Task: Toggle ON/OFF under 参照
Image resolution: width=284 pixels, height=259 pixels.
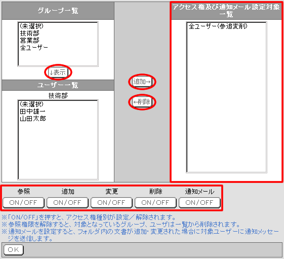Action: click(x=23, y=202)
